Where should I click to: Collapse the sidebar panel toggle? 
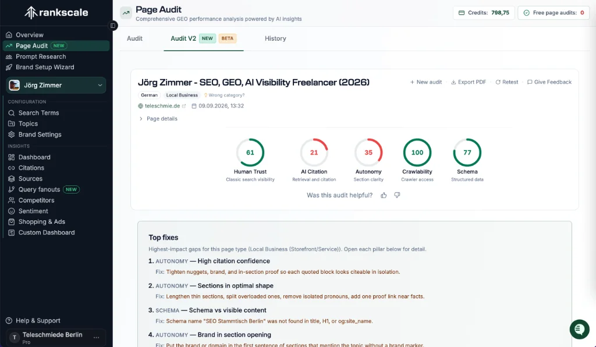pos(113,26)
